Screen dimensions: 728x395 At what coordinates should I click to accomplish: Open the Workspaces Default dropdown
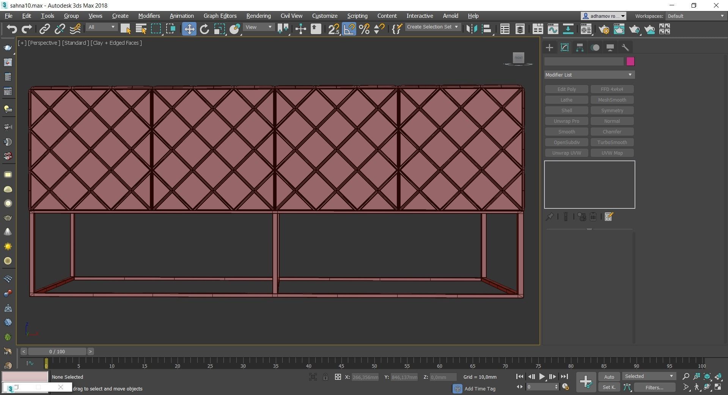(x=696, y=16)
